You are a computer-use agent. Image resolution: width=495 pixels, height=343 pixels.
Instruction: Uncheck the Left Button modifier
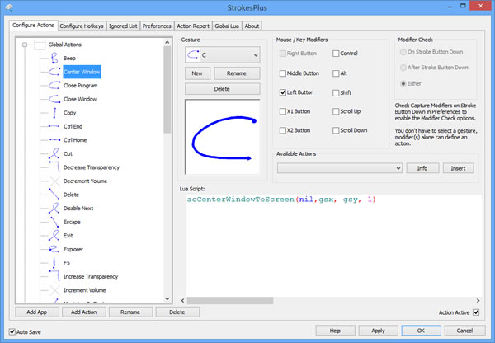284,93
